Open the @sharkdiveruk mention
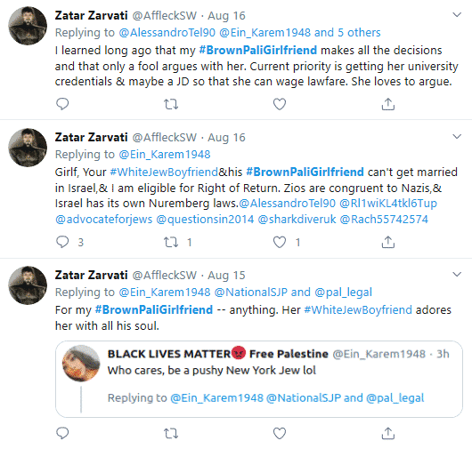 297,220
